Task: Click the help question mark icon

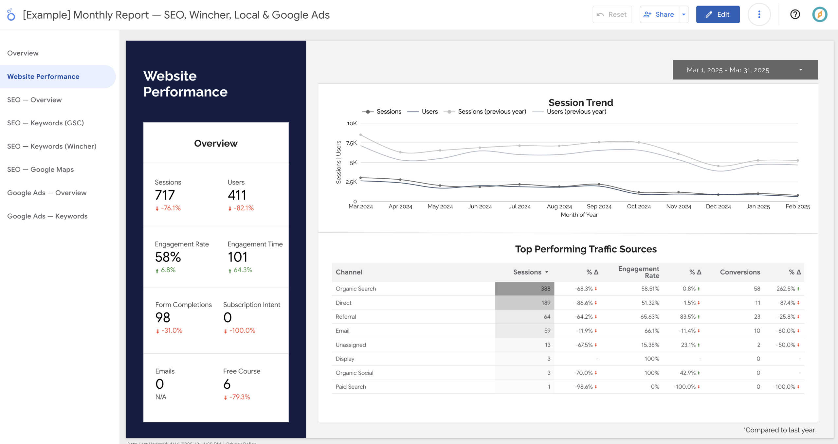Action: (795, 14)
